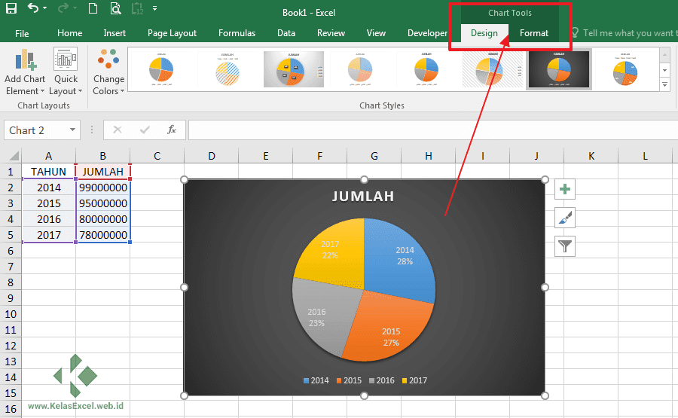
Task: Click the Name Box showing Chart 2
Action: (x=37, y=130)
